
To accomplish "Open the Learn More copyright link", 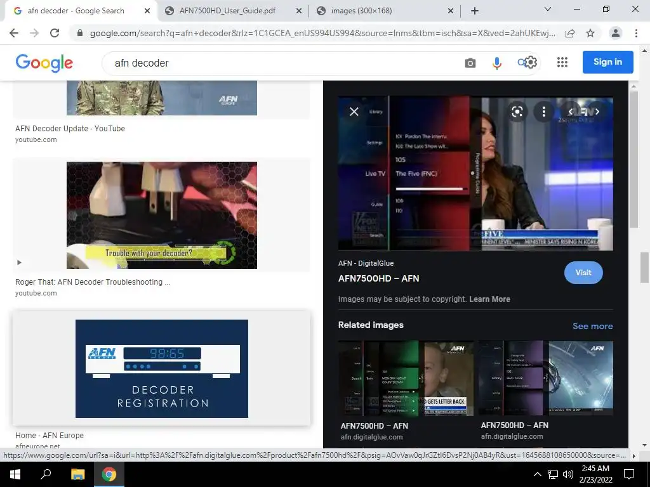I will click(x=489, y=299).
